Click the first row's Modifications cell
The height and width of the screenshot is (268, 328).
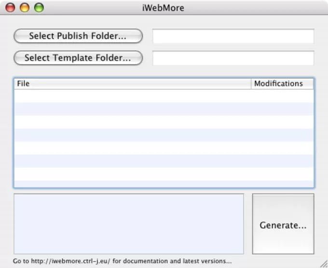282,96
